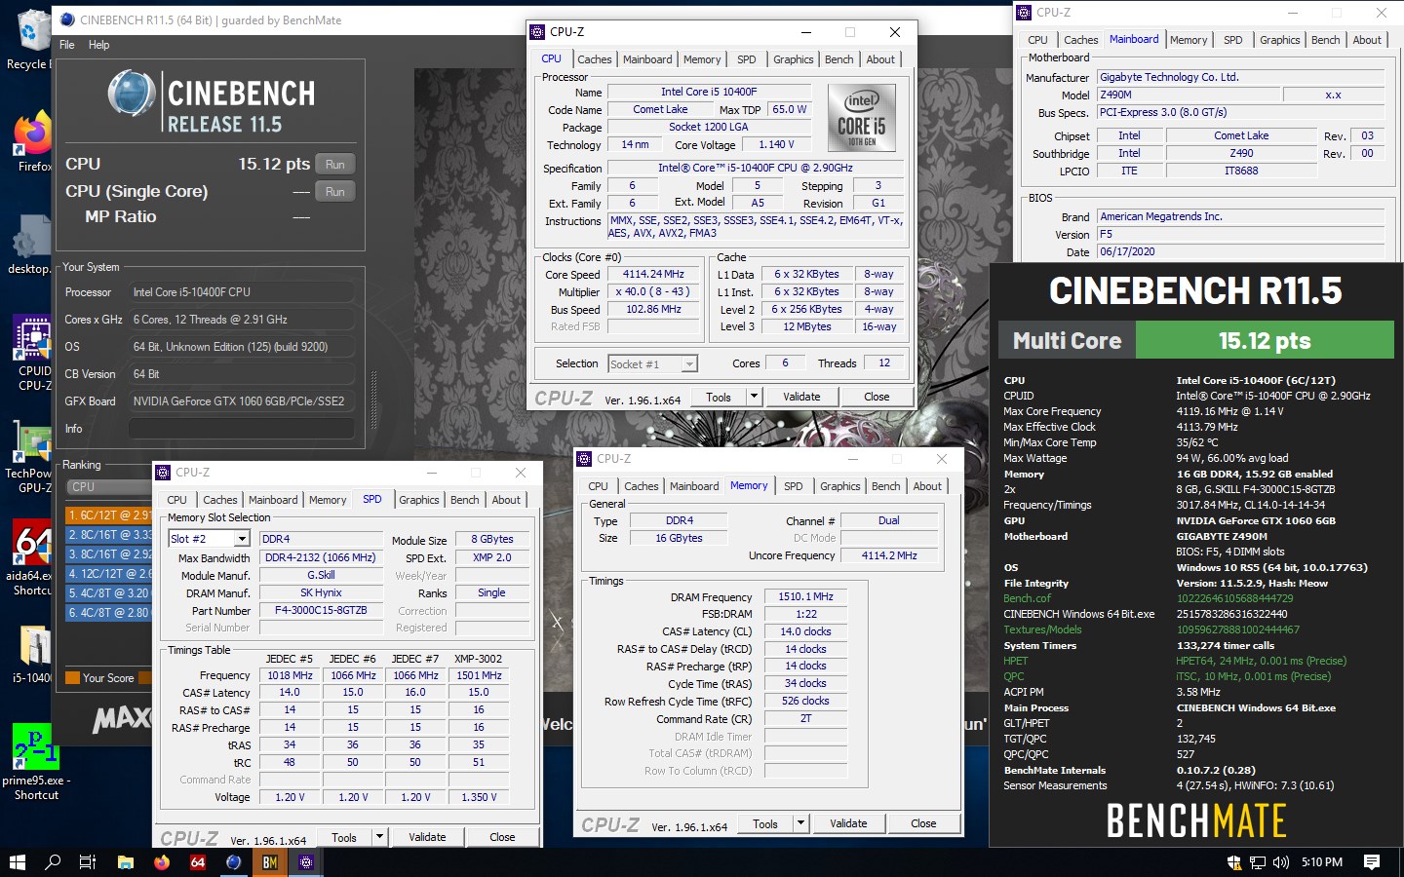This screenshot has width=1404, height=877.
Task: Switch to Graphics tab in CPU-Z CPU window
Action: pyautogui.click(x=794, y=59)
